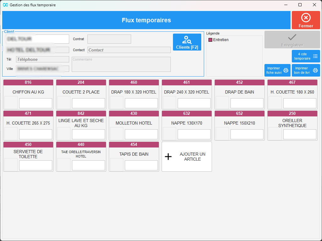Click the MOLLETON HOTEL quantity input
322x241 pixels.
coord(141,134)
